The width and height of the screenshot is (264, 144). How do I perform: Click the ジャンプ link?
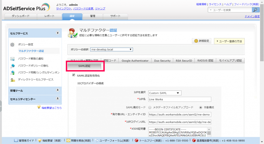point(100,8)
